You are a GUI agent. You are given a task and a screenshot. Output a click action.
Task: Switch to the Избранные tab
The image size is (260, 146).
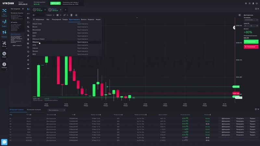[39, 19]
